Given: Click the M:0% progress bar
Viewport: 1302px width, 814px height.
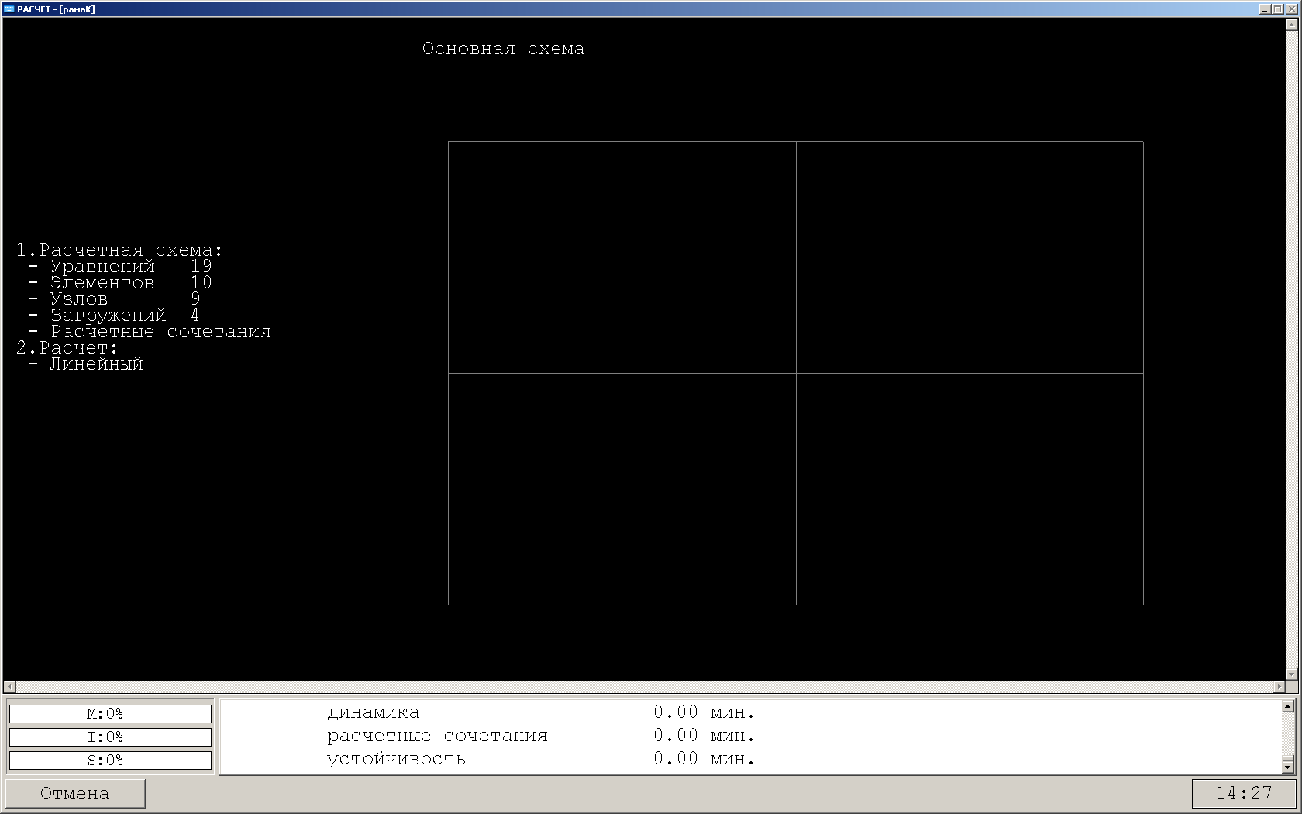Looking at the screenshot, I should click(x=110, y=714).
